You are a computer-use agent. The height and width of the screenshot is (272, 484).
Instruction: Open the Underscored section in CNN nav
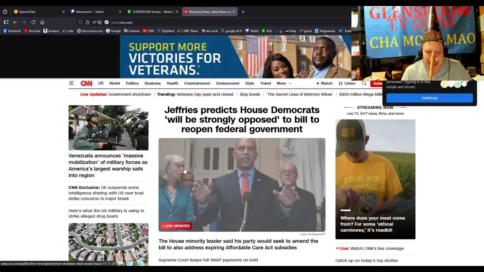point(228,83)
